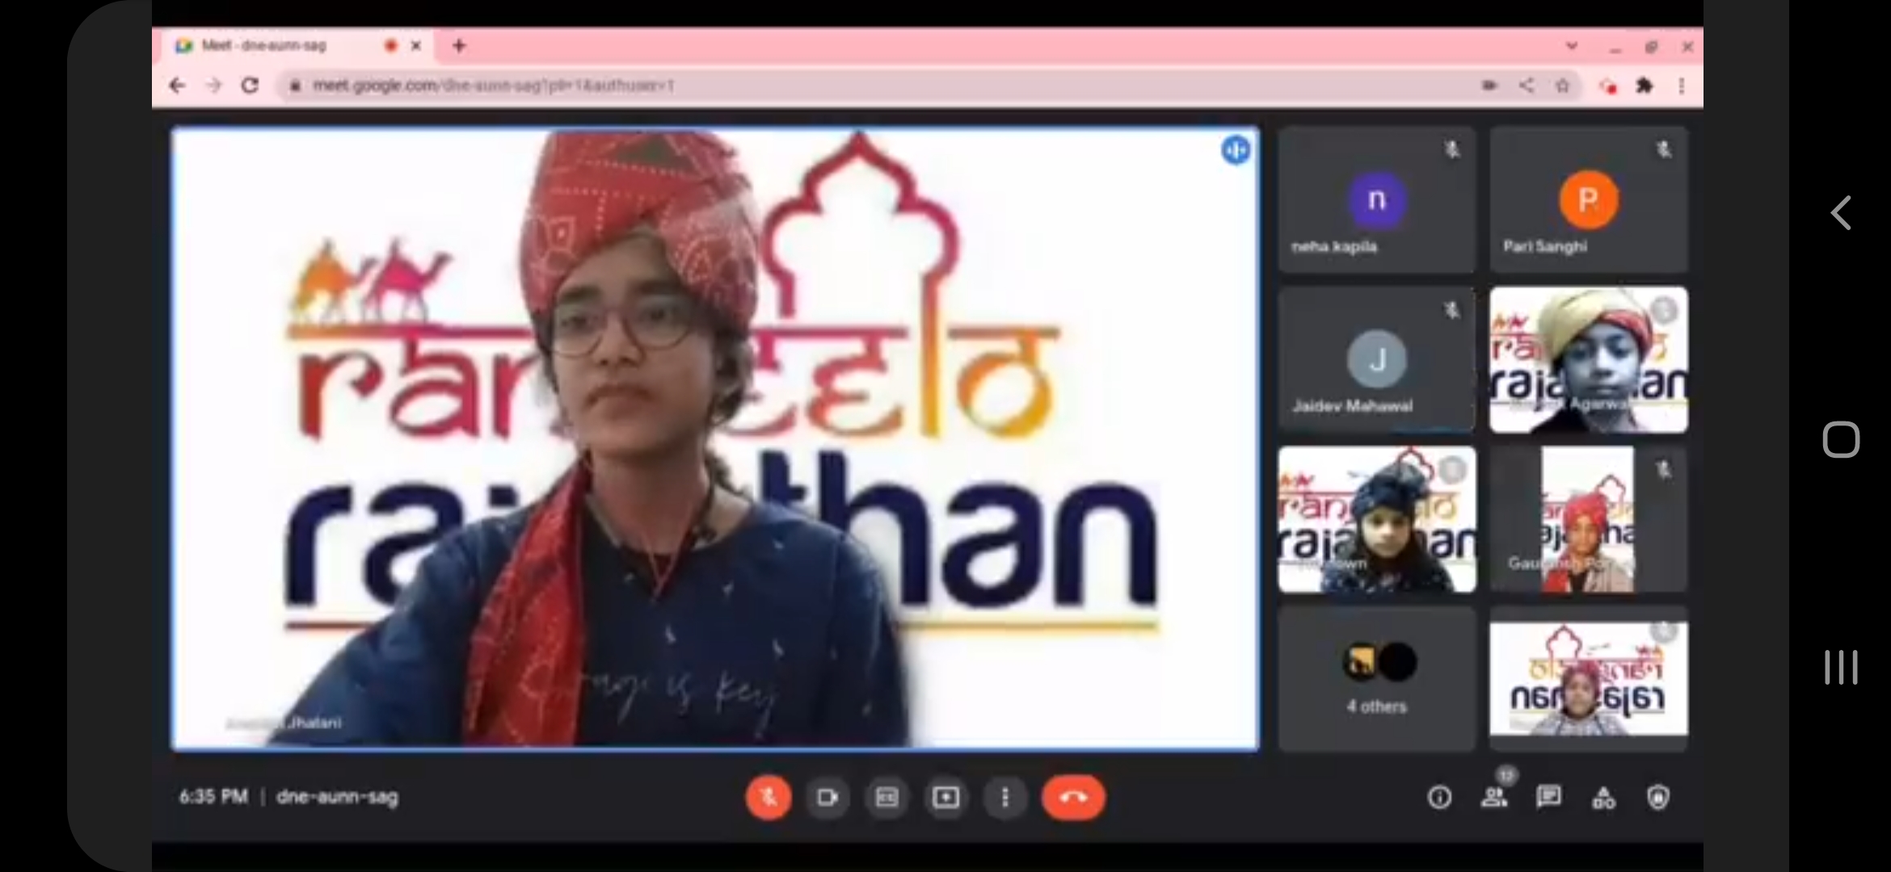Select neha kapila participant tile
1891x872 pixels.
(x=1376, y=199)
